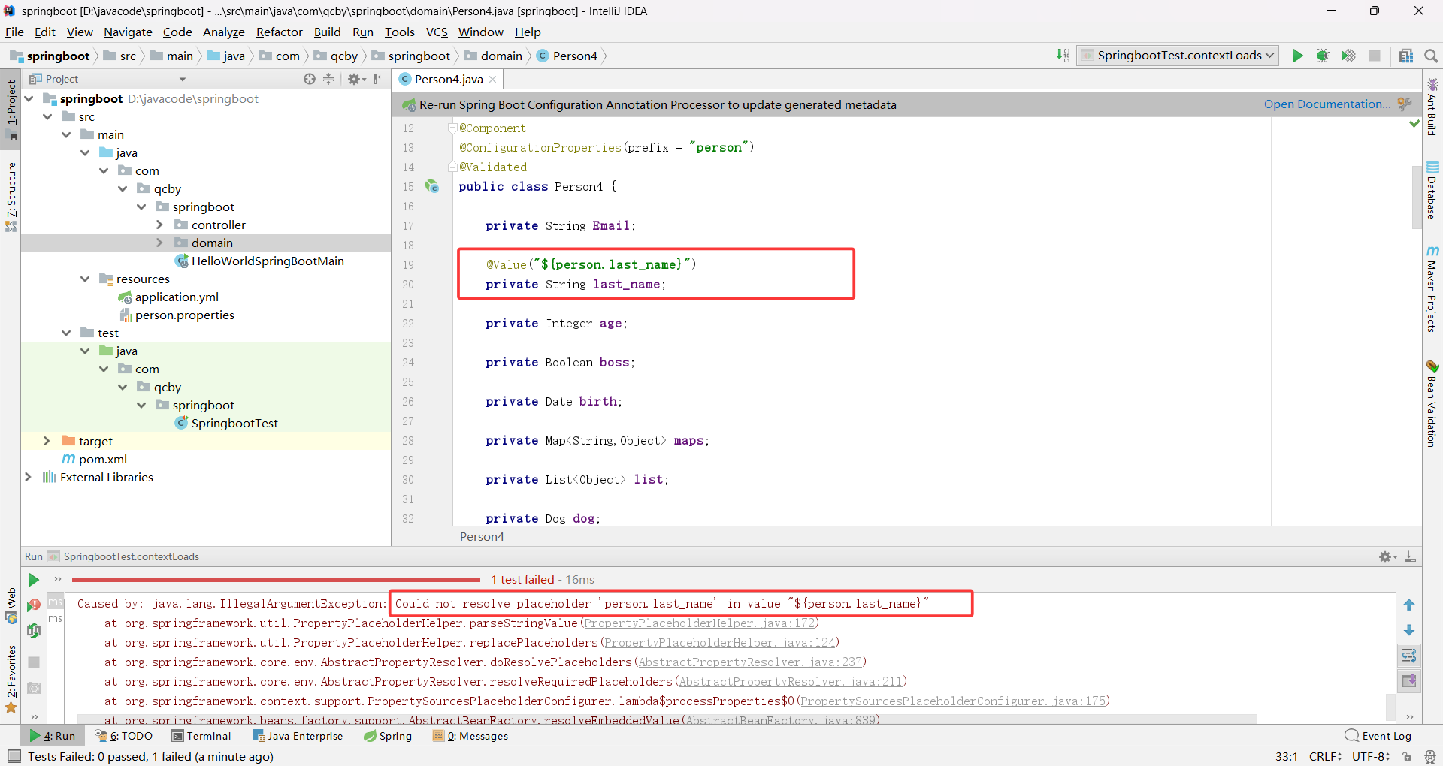Open the Refactor menu

click(x=279, y=32)
